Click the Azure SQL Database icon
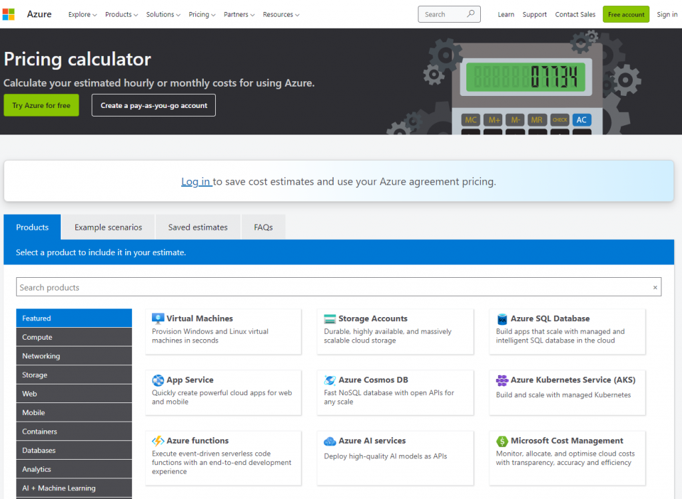Image resolution: width=682 pixels, height=499 pixels. point(502,319)
